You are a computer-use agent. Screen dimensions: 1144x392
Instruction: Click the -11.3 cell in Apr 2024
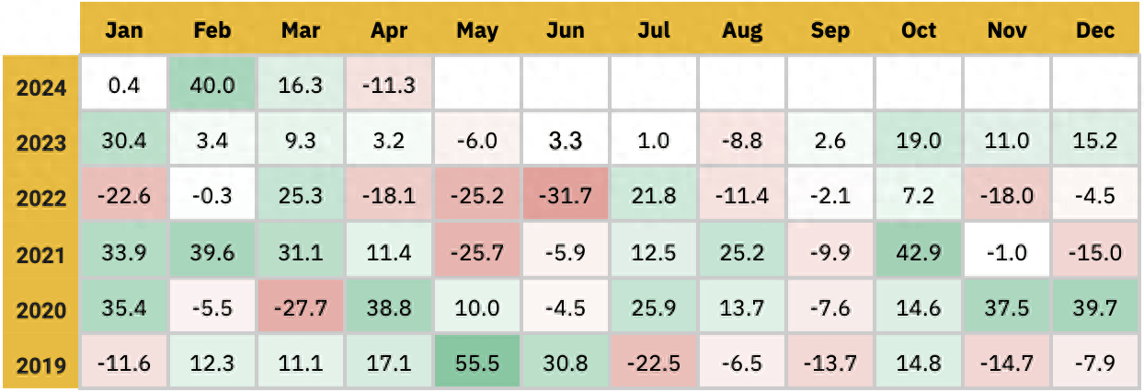coord(389,85)
